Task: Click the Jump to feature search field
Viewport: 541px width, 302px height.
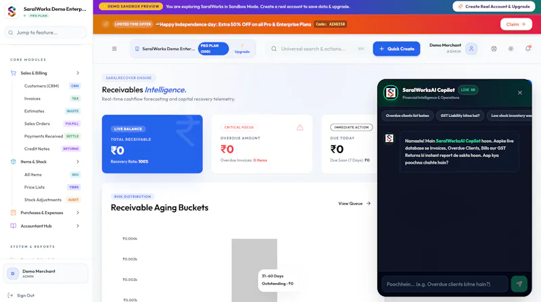Action: [x=45, y=33]
